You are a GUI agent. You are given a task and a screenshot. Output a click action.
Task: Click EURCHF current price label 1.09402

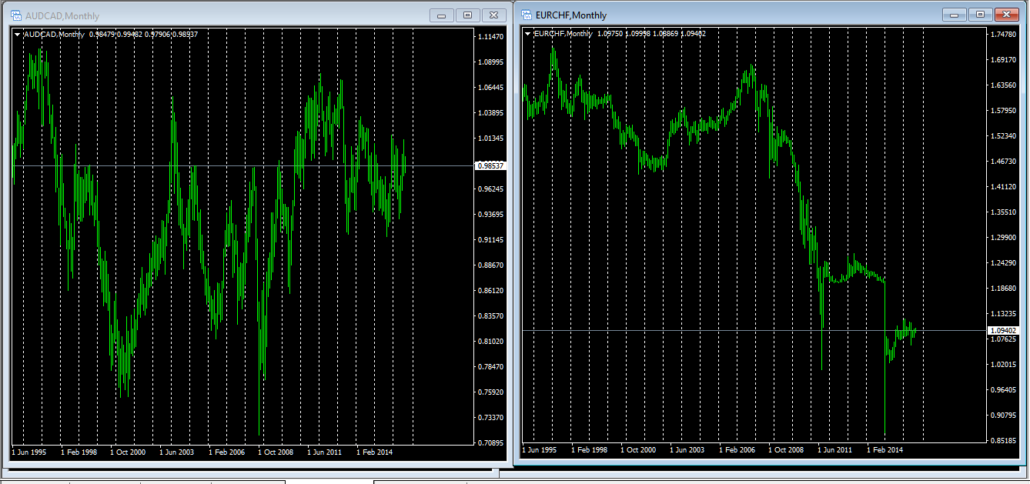pyautogui.click(x=1002, y=330)
